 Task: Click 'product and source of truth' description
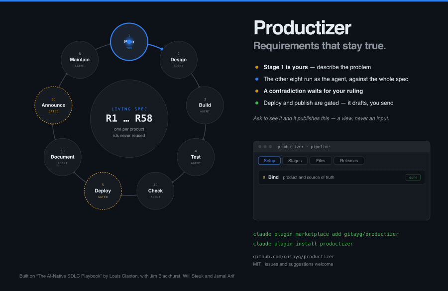tap(309, 178)
